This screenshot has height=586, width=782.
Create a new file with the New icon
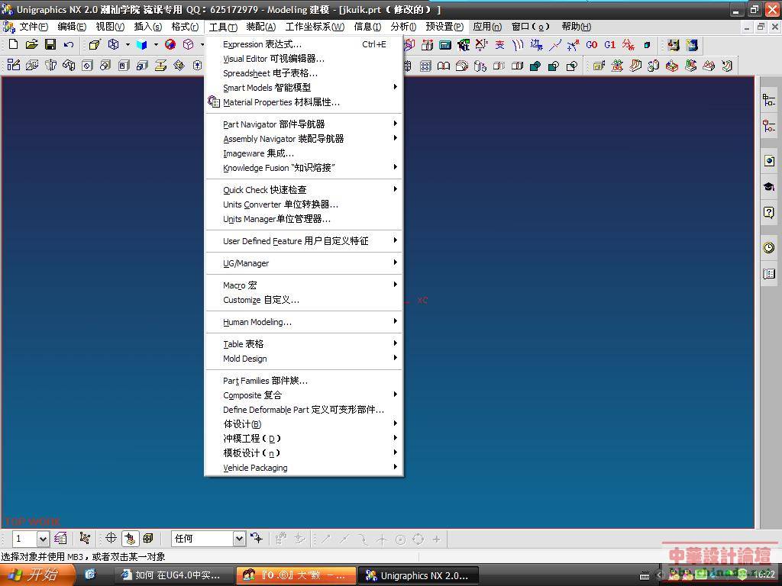tap(14, 44)
